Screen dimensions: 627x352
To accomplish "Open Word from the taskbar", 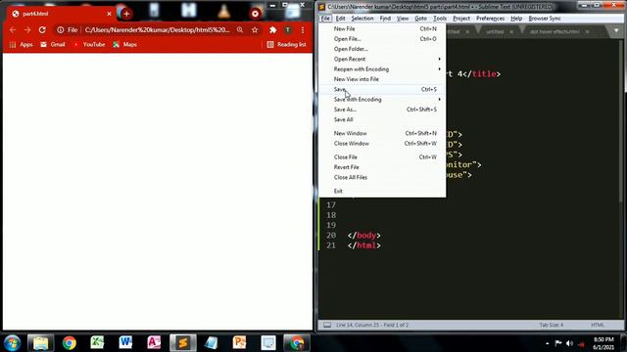I will coord(125,343).
